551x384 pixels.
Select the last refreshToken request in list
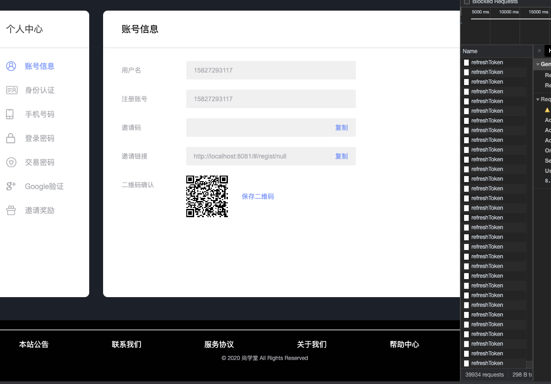[x=494, y=363]
